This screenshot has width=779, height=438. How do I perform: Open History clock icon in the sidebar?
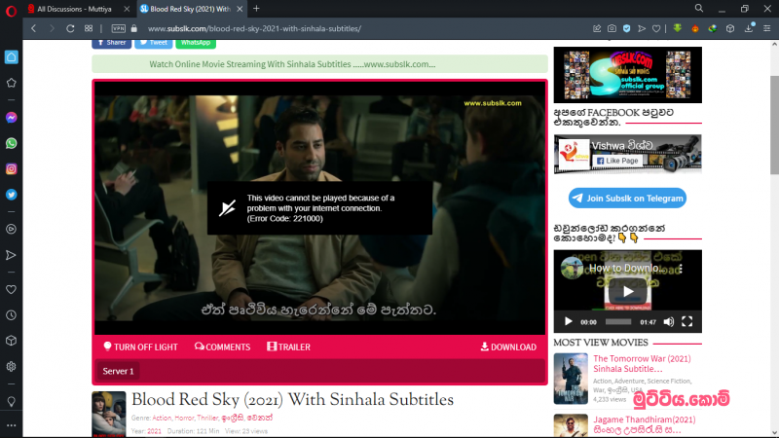point(11,315)
